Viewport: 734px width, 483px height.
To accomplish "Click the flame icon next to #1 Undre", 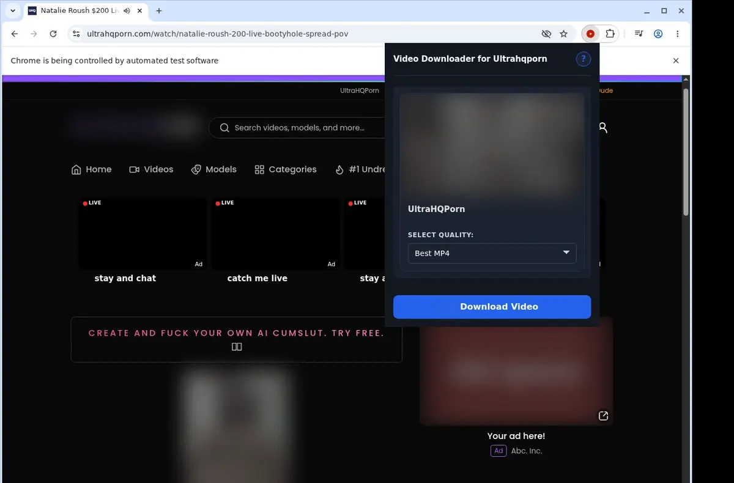I will point(339,170).
